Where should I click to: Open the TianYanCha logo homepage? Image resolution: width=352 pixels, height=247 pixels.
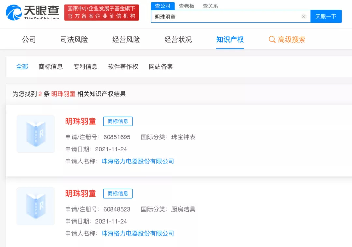coord(32,13)
